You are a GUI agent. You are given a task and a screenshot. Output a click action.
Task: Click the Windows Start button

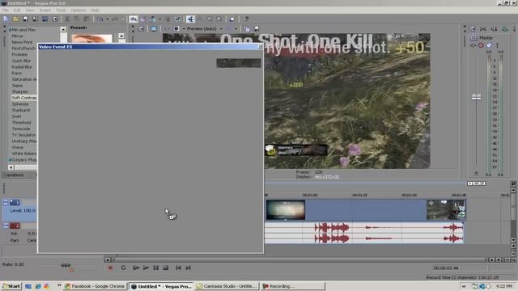pyautogui.click(x=11, y=286)
